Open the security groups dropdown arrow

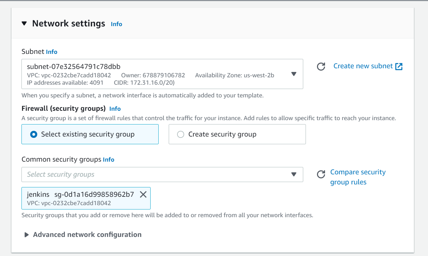[294, 174]
